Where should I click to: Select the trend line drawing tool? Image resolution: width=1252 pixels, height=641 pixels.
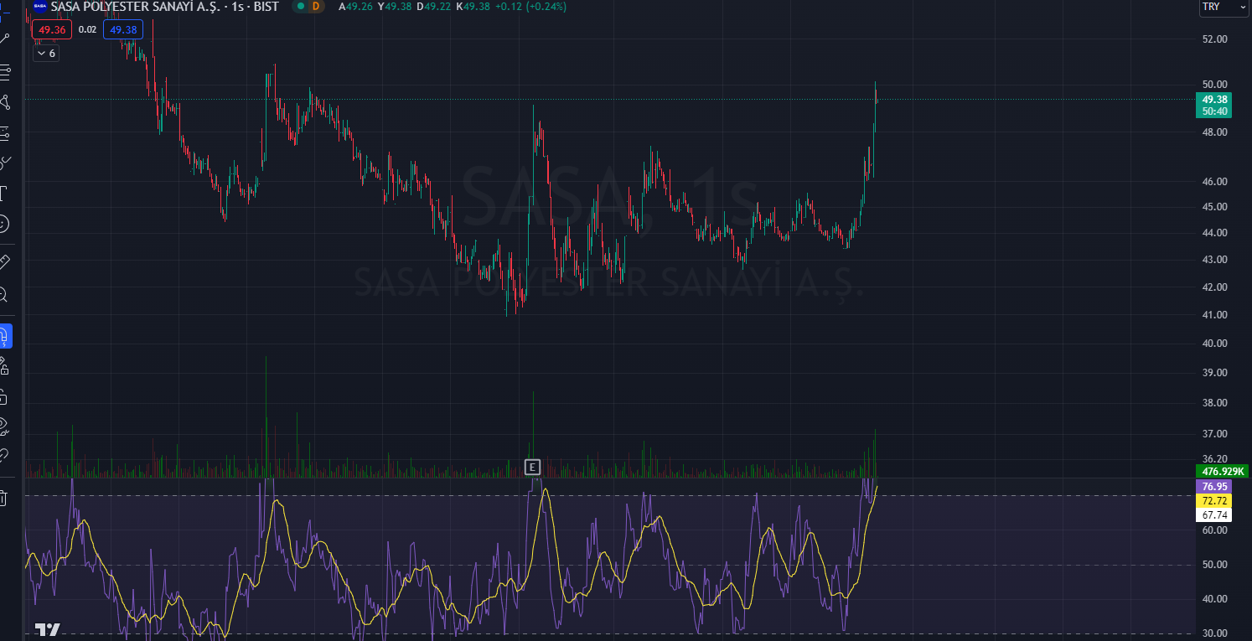4,39
